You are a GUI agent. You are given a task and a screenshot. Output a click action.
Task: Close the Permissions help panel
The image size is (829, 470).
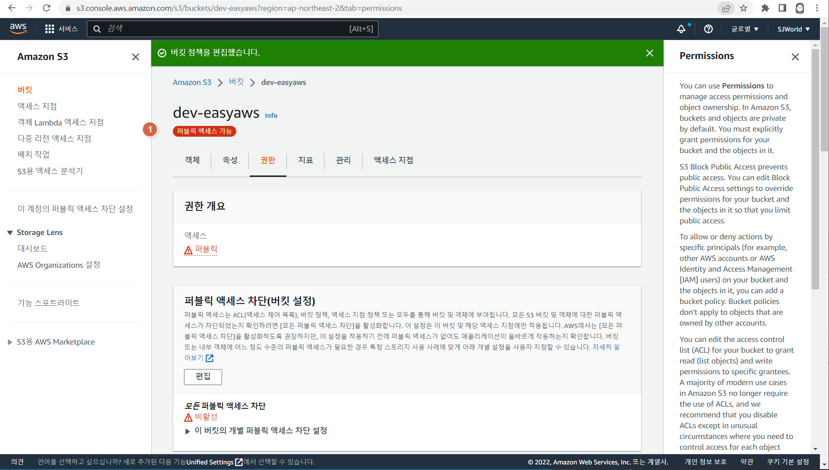tap(795, 57)
